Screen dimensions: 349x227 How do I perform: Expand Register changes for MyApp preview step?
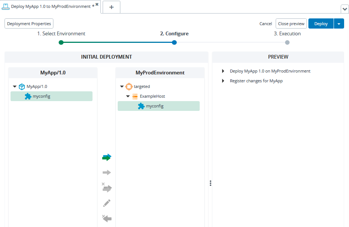click(223, 81)
